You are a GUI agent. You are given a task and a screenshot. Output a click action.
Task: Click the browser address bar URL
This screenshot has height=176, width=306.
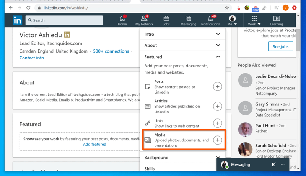pyautogui.click(x=66, y=8)
